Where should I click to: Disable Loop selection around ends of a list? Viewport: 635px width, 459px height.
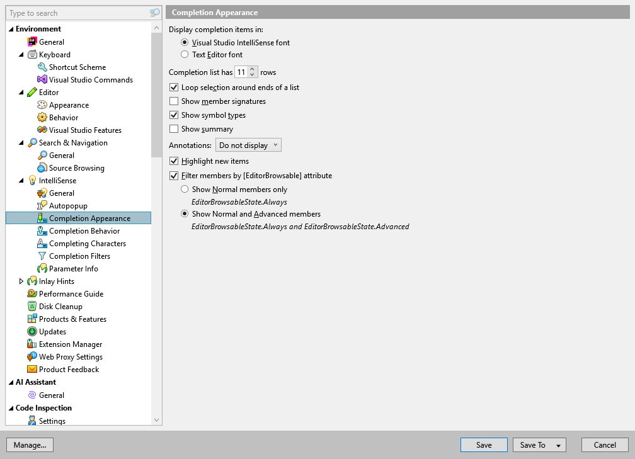173,88
